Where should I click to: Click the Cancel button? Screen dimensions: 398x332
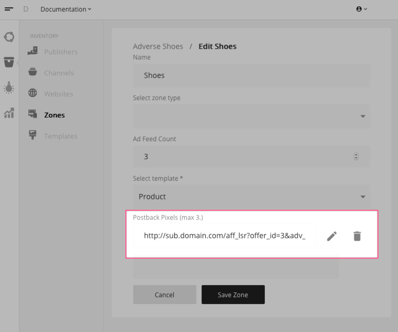pyautogui.click(x=164, y=295)
